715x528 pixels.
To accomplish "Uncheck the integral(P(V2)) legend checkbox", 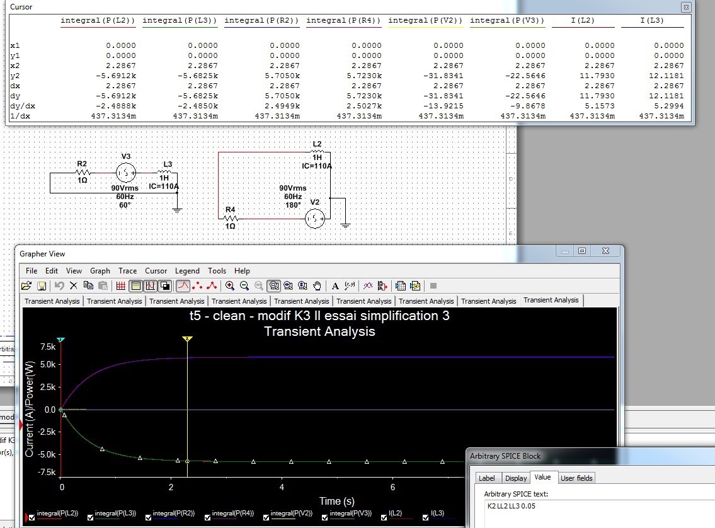I will [x=266, y=517].
